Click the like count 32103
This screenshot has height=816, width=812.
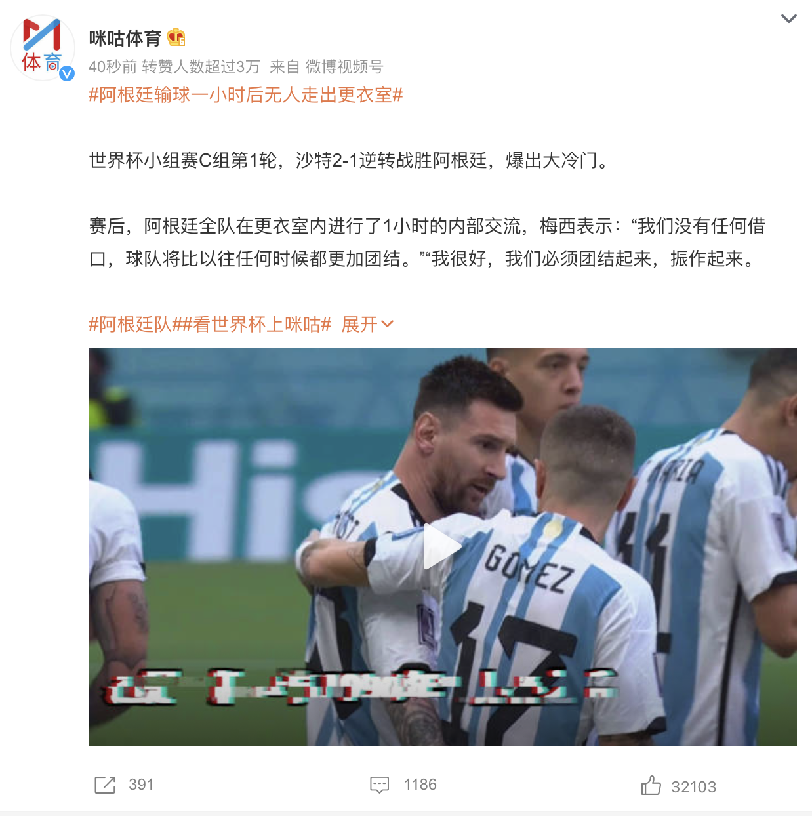coord(693,787)
